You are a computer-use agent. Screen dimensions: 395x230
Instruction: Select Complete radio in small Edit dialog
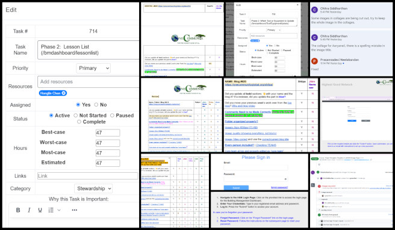(x=267, y=53)
